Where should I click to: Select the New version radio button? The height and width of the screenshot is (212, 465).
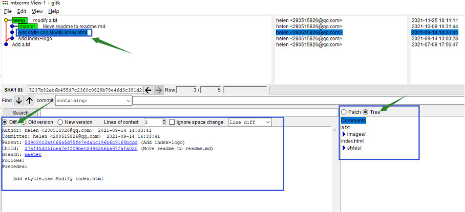(60, 122)
